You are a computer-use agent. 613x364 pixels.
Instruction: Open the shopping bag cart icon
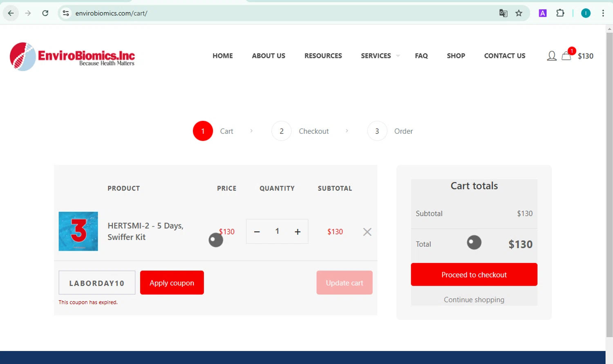click(x=566, y=56)
